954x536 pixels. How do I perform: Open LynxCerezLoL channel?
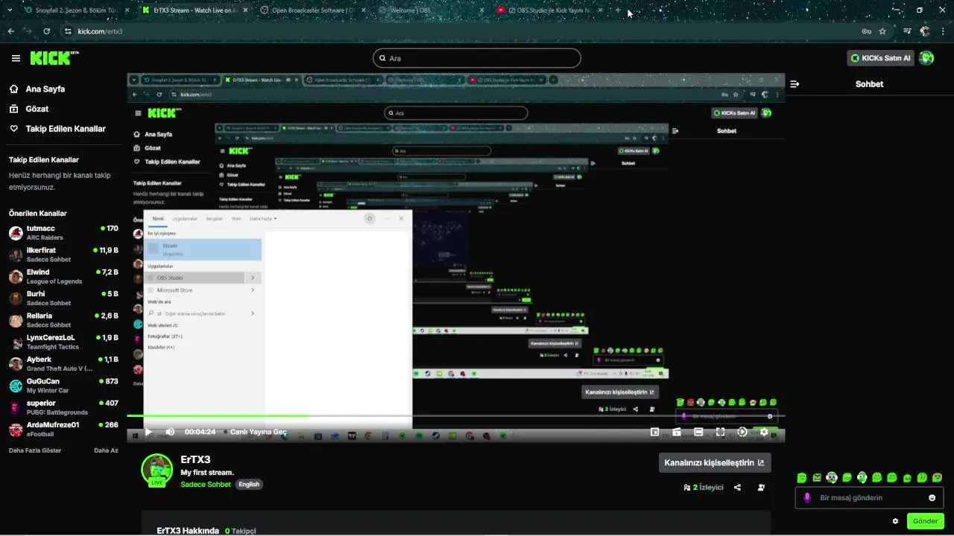click(63, 342)
